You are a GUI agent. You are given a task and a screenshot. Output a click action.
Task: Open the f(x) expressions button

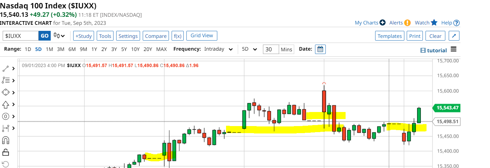[x=178, y=36]
